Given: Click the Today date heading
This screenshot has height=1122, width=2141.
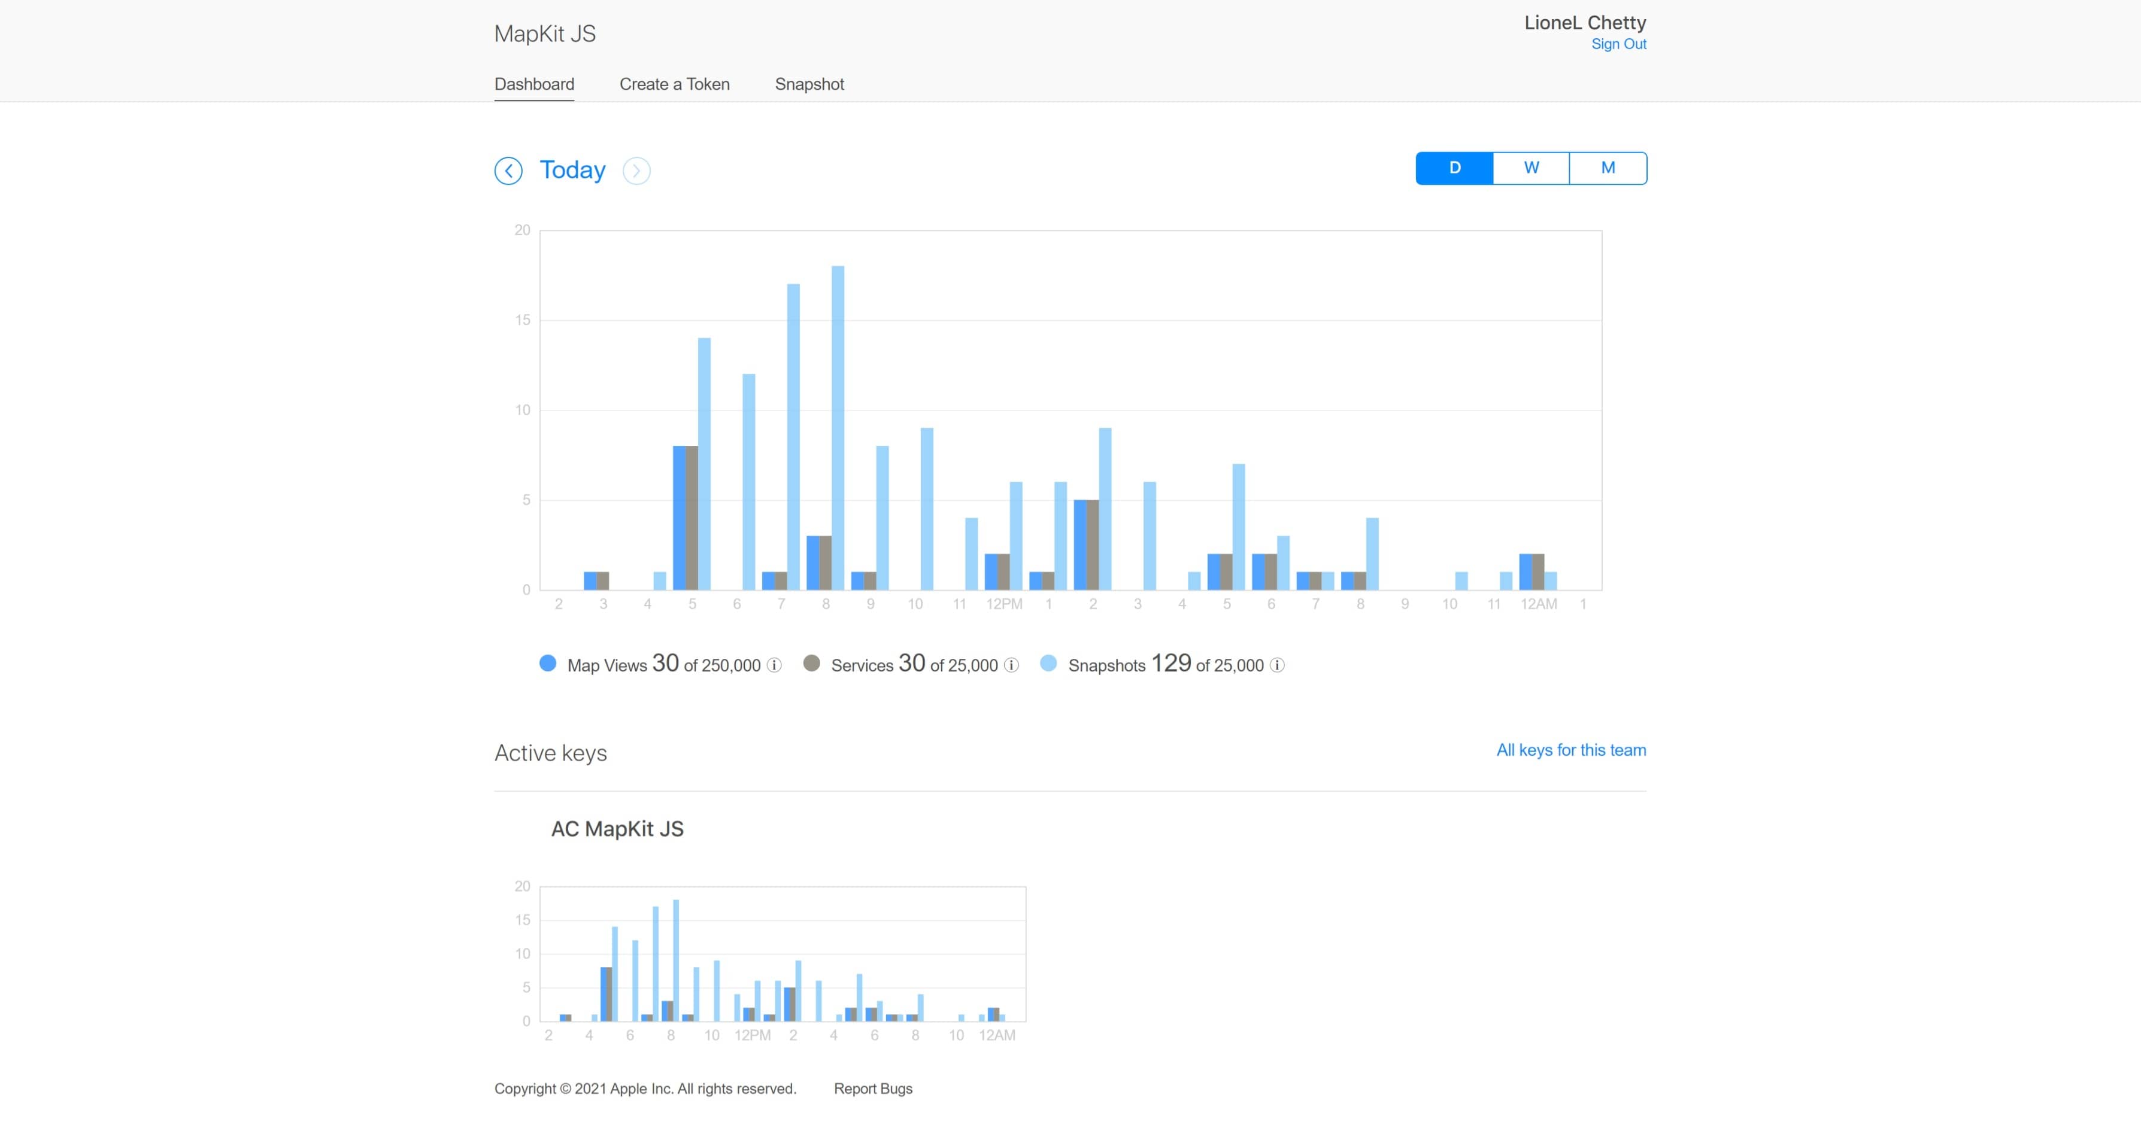Looking at the screenshot, I should pos(572,169).
